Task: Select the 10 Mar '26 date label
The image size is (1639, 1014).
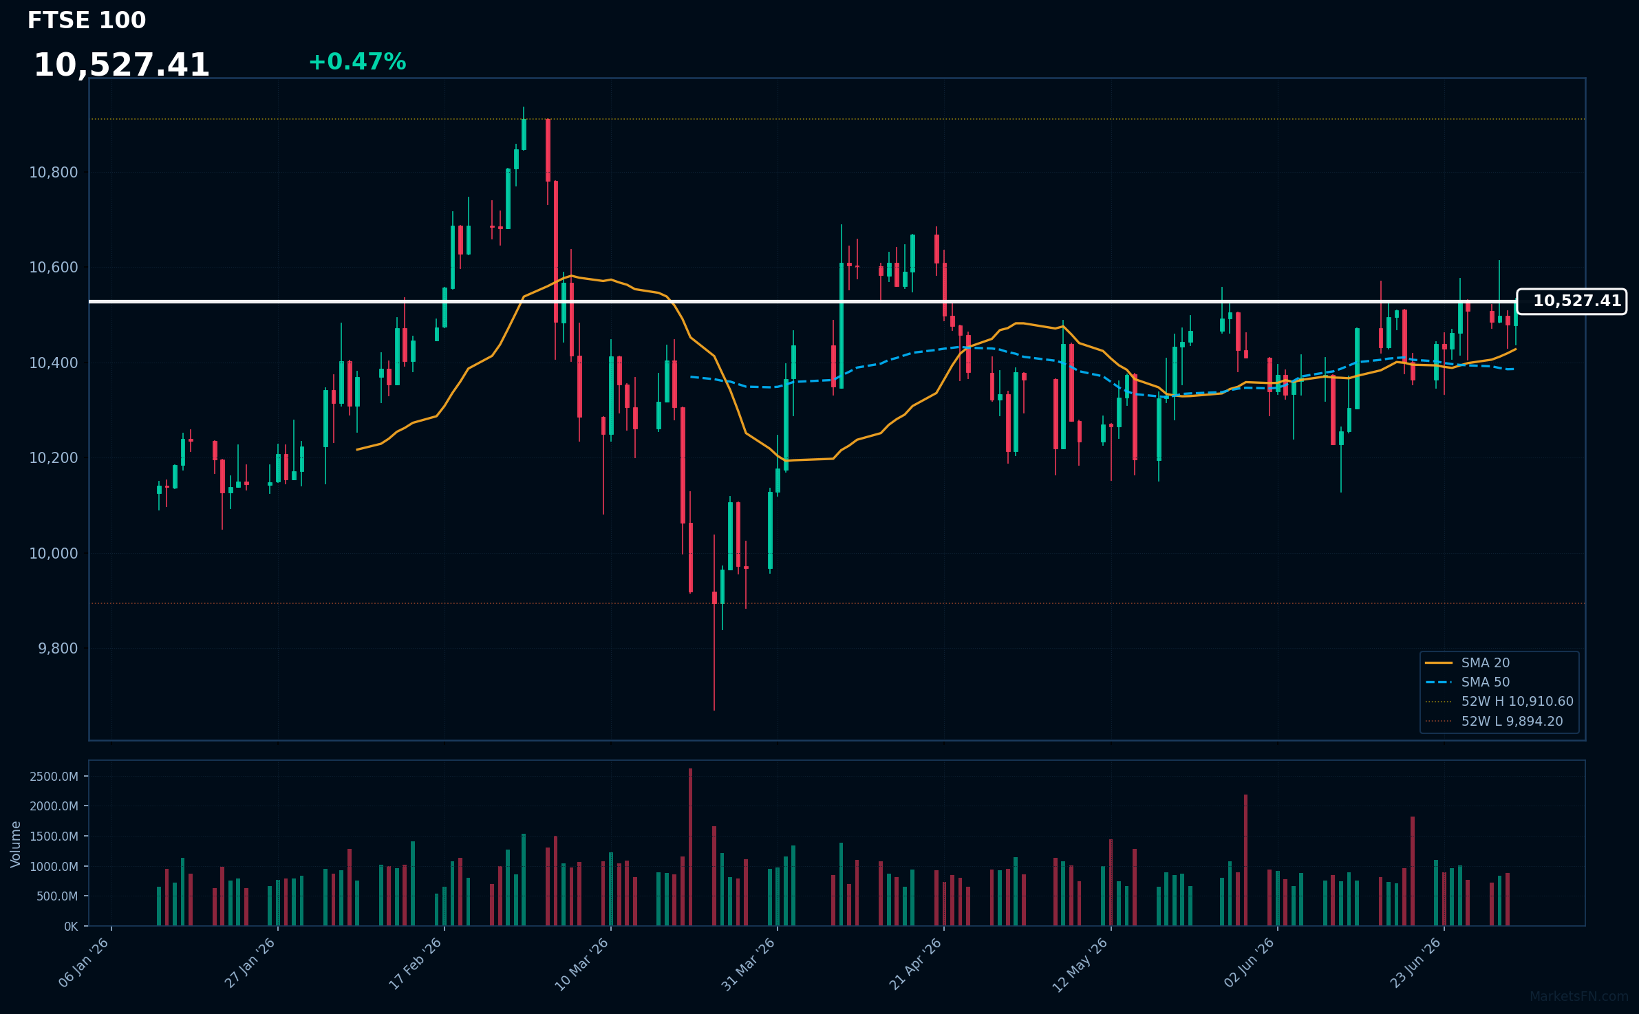Action: click(x=582, y=963)
